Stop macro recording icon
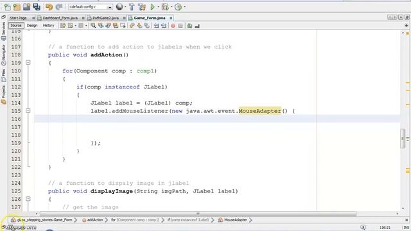The width and height of the screenshot is (411, 231). [x=180, y=26]
